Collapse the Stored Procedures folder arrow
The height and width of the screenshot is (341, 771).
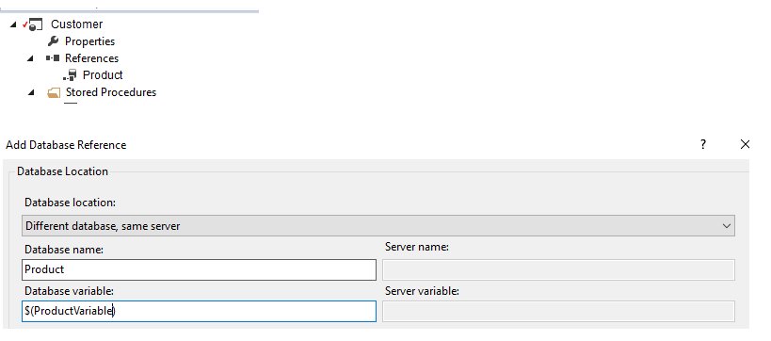click(31, 92)
